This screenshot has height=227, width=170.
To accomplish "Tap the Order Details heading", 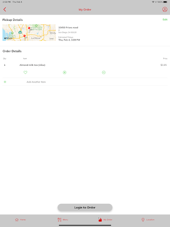I will click(12, 51).
